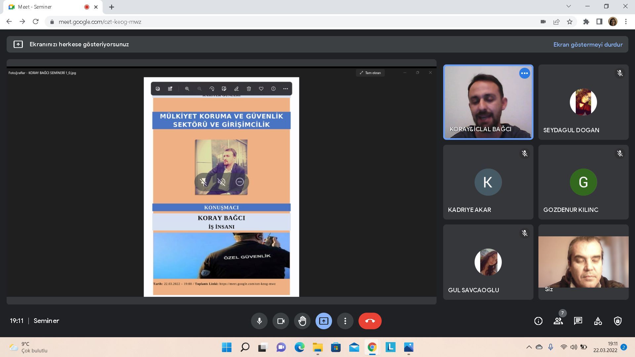Viewport: 635px width, 357px height.
Task: Raise your hand
Action: tap(302, 321)
